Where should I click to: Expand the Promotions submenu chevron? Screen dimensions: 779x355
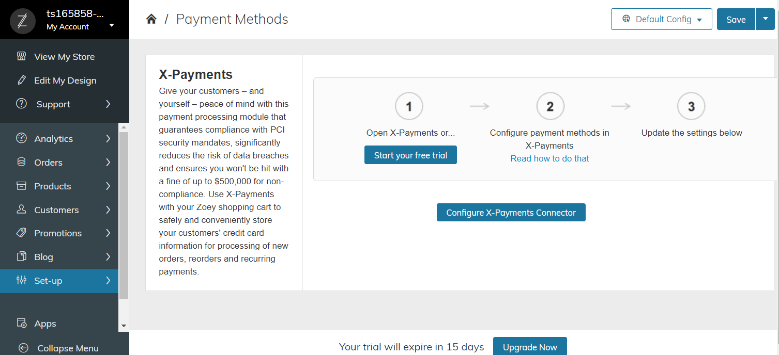[108, 233]
